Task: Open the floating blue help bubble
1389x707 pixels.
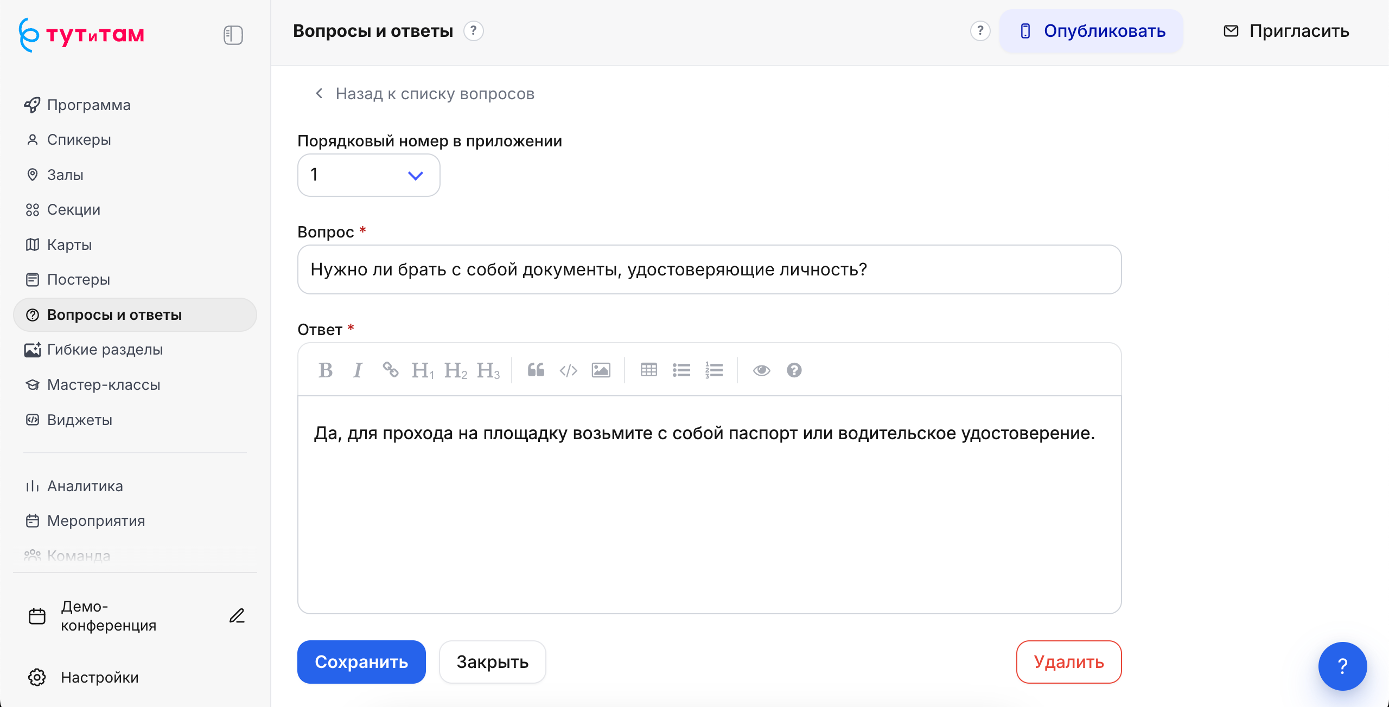Action: [x=1342, y=666]
